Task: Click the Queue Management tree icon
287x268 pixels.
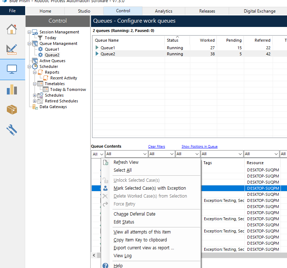Action: tap(35, 44)
